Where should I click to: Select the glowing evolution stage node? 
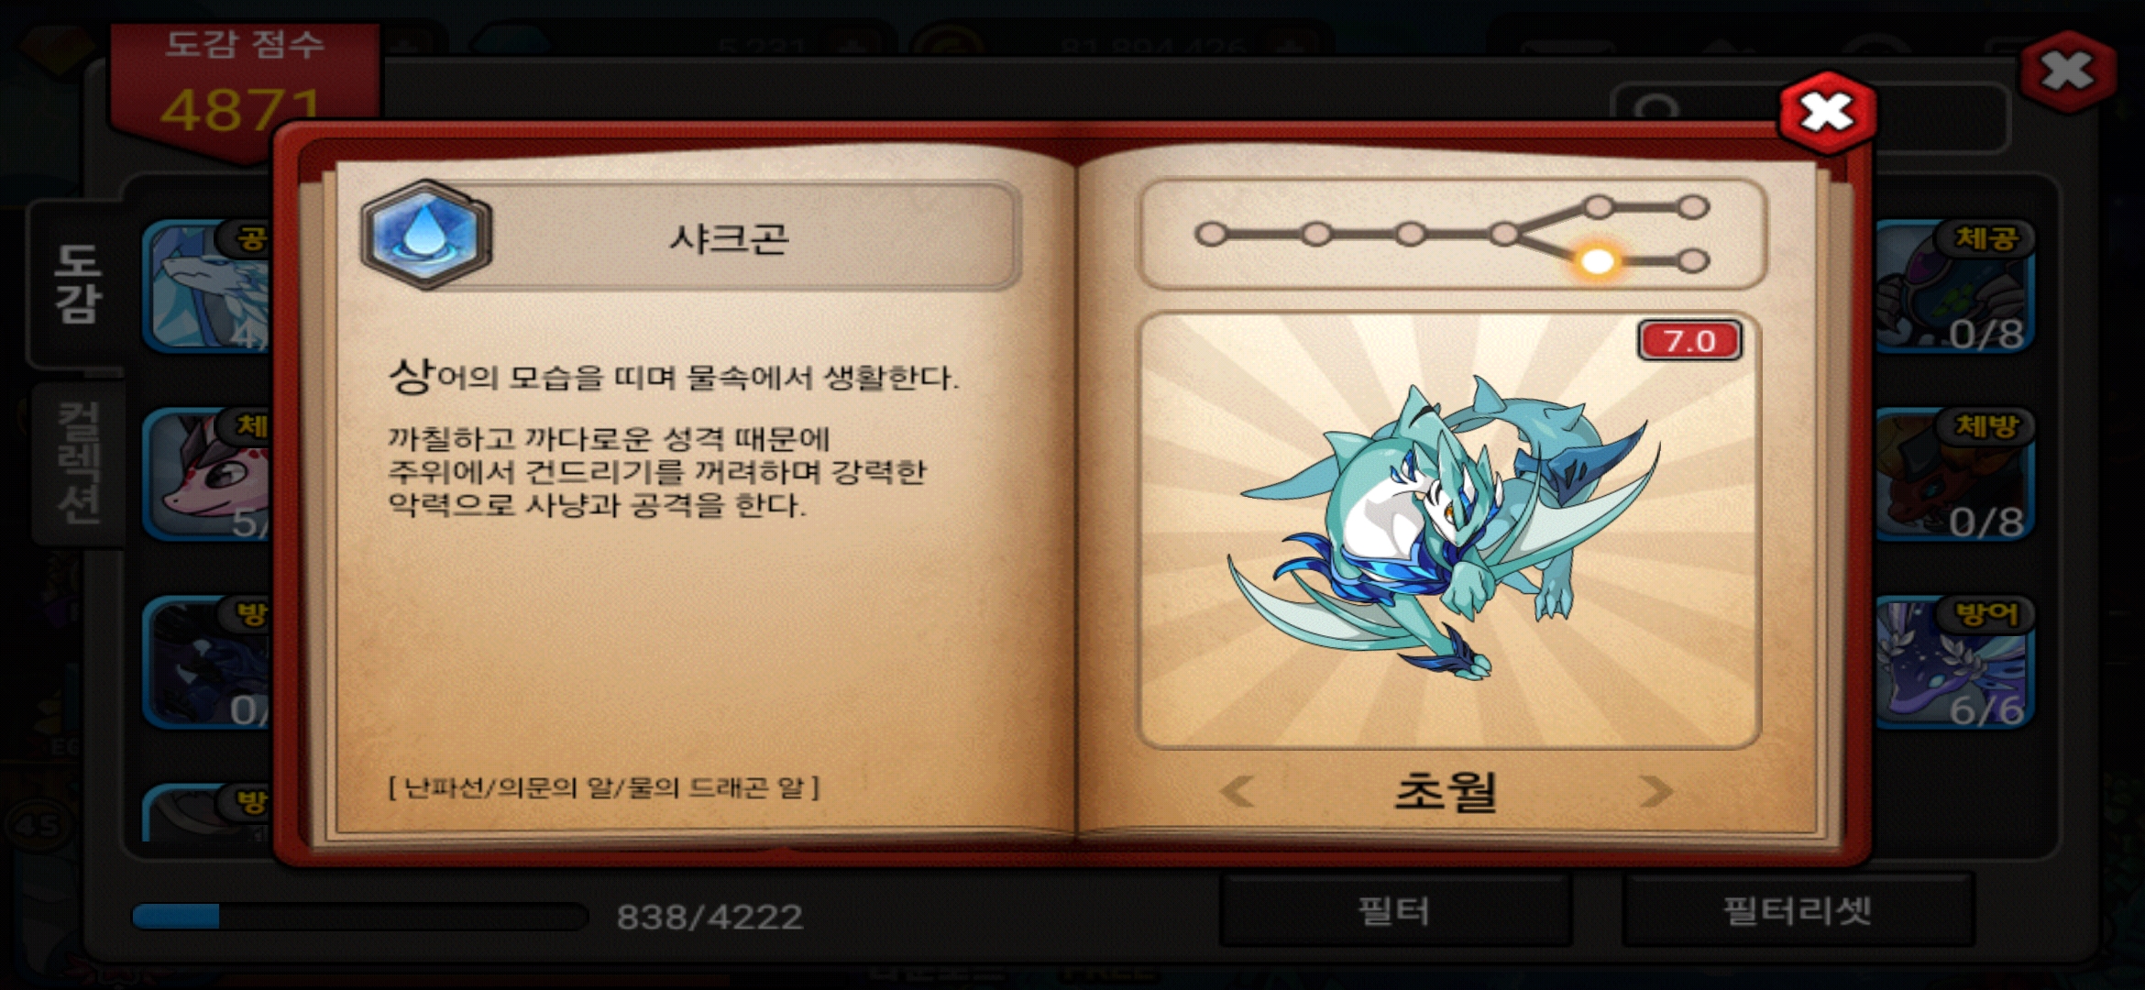(1597, 261)
